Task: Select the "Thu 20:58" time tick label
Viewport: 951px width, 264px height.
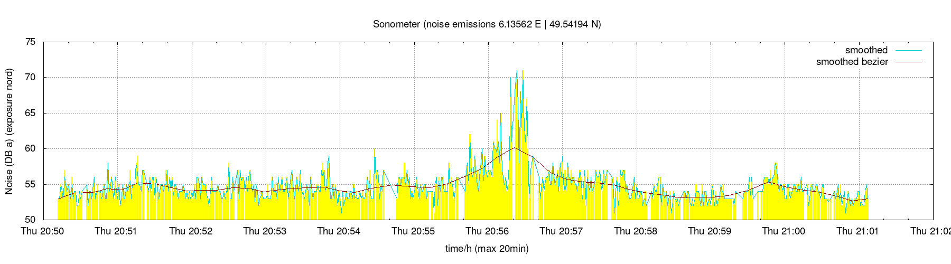Action: pyautogui.click(x=636, y=231)
